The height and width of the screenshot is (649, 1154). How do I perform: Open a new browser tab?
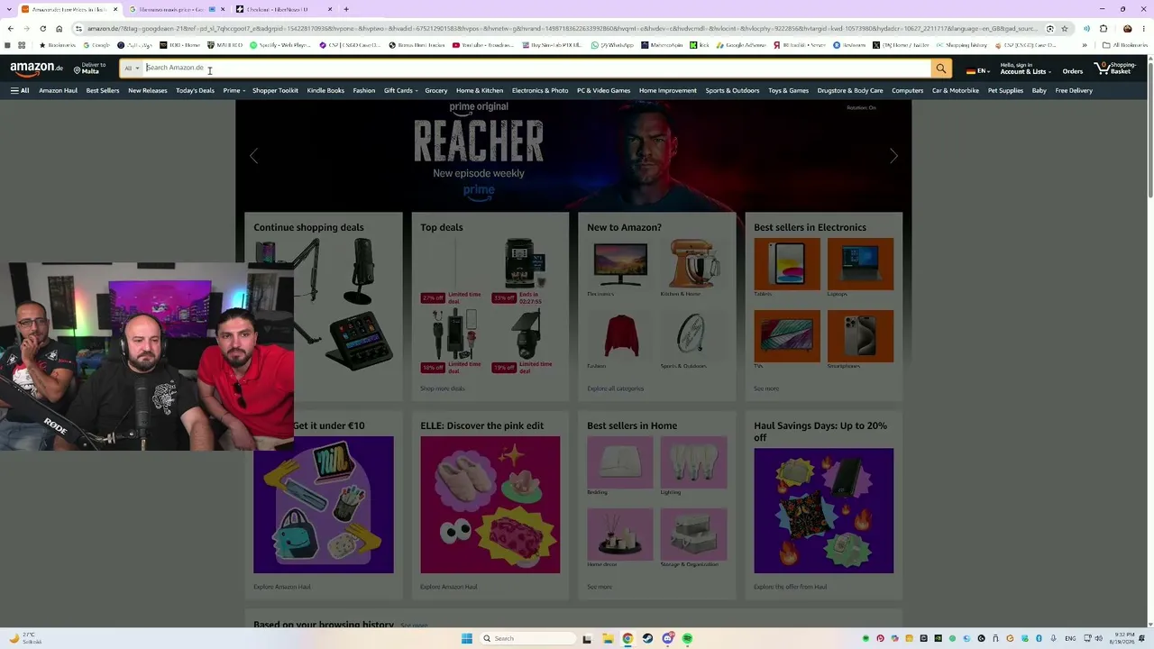(x=346, y=9)
